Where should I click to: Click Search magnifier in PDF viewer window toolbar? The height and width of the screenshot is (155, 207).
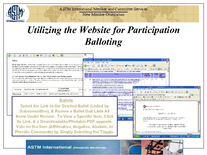(x=154, y=92)
